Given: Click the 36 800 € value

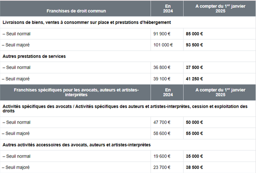Looking at the screenshot, I should pos(162,68).
